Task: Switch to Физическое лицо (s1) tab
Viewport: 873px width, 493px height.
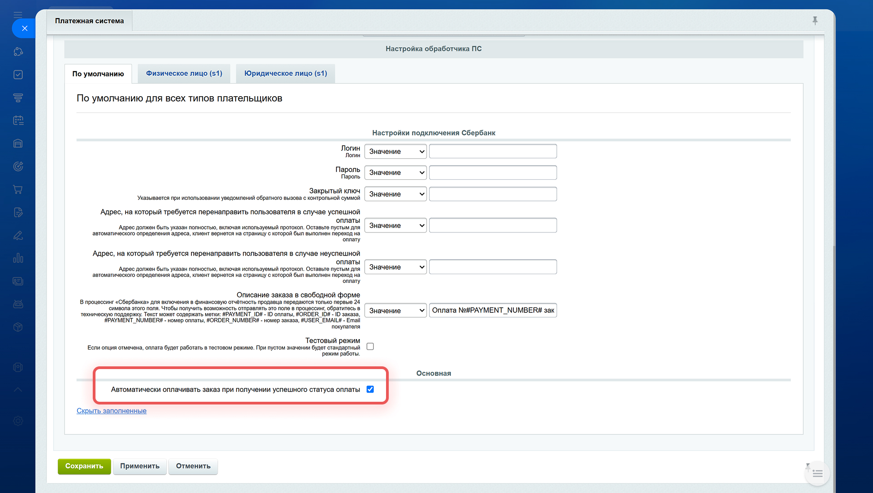Action: (184, 74)
